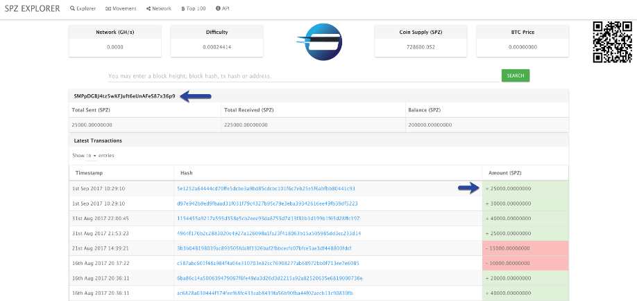Open transaction hash starting with 5e1252a6
637x301 pixels.
click(265, 188)
